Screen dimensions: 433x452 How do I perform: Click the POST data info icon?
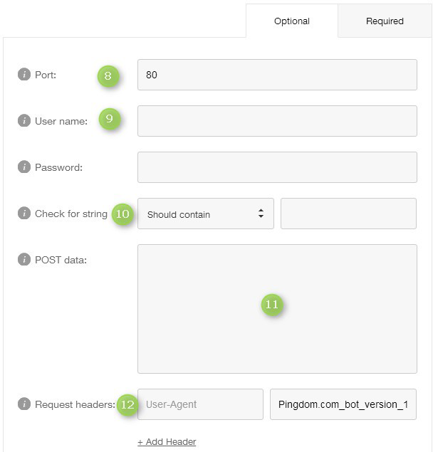pyautogui.click(x=24, y=259)
